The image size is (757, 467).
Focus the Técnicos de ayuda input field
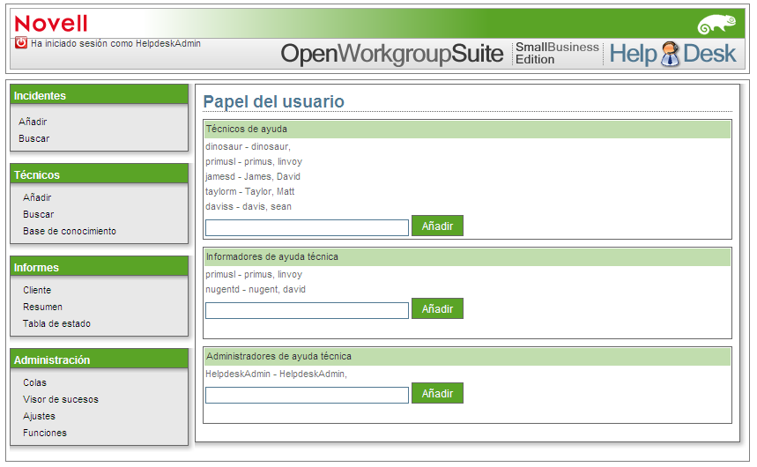tap(307, 228)
